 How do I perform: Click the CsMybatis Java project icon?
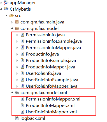coord(6,9)
